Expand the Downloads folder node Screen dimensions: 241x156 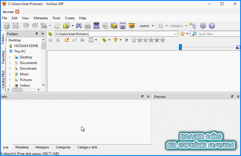[x=10, y=68]
